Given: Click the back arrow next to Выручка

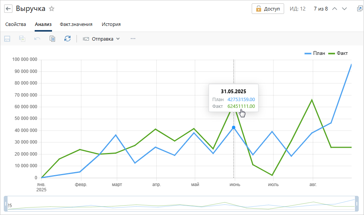Looking at the screenshot, I should (x=8, y=9).
